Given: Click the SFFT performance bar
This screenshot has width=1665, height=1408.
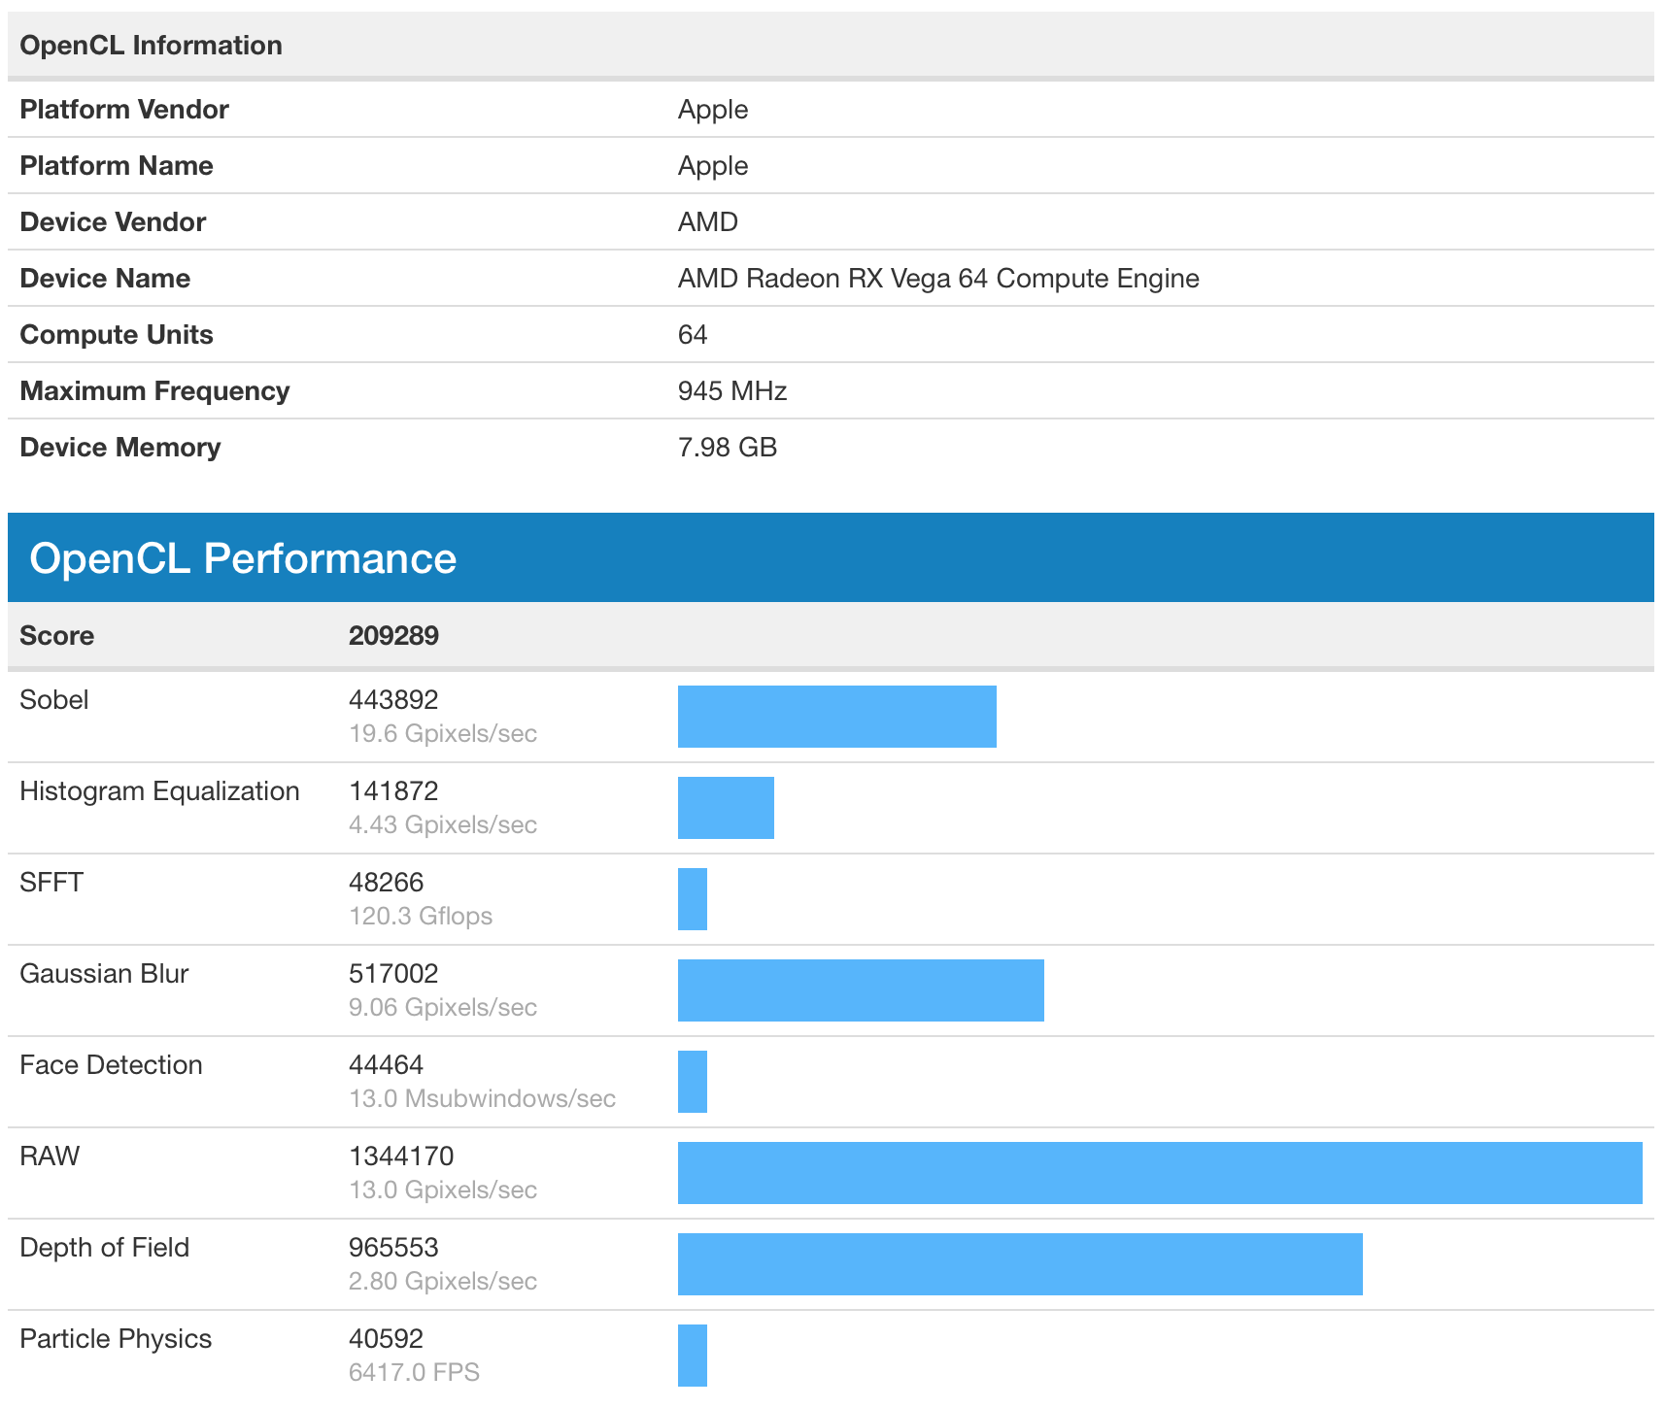Looking at the screenshot, I should [x=693, y=899].
